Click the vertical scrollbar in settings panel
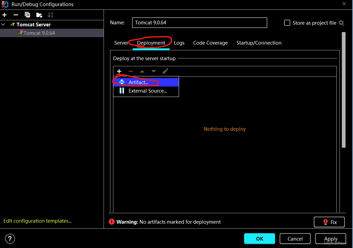 (344, 90)
